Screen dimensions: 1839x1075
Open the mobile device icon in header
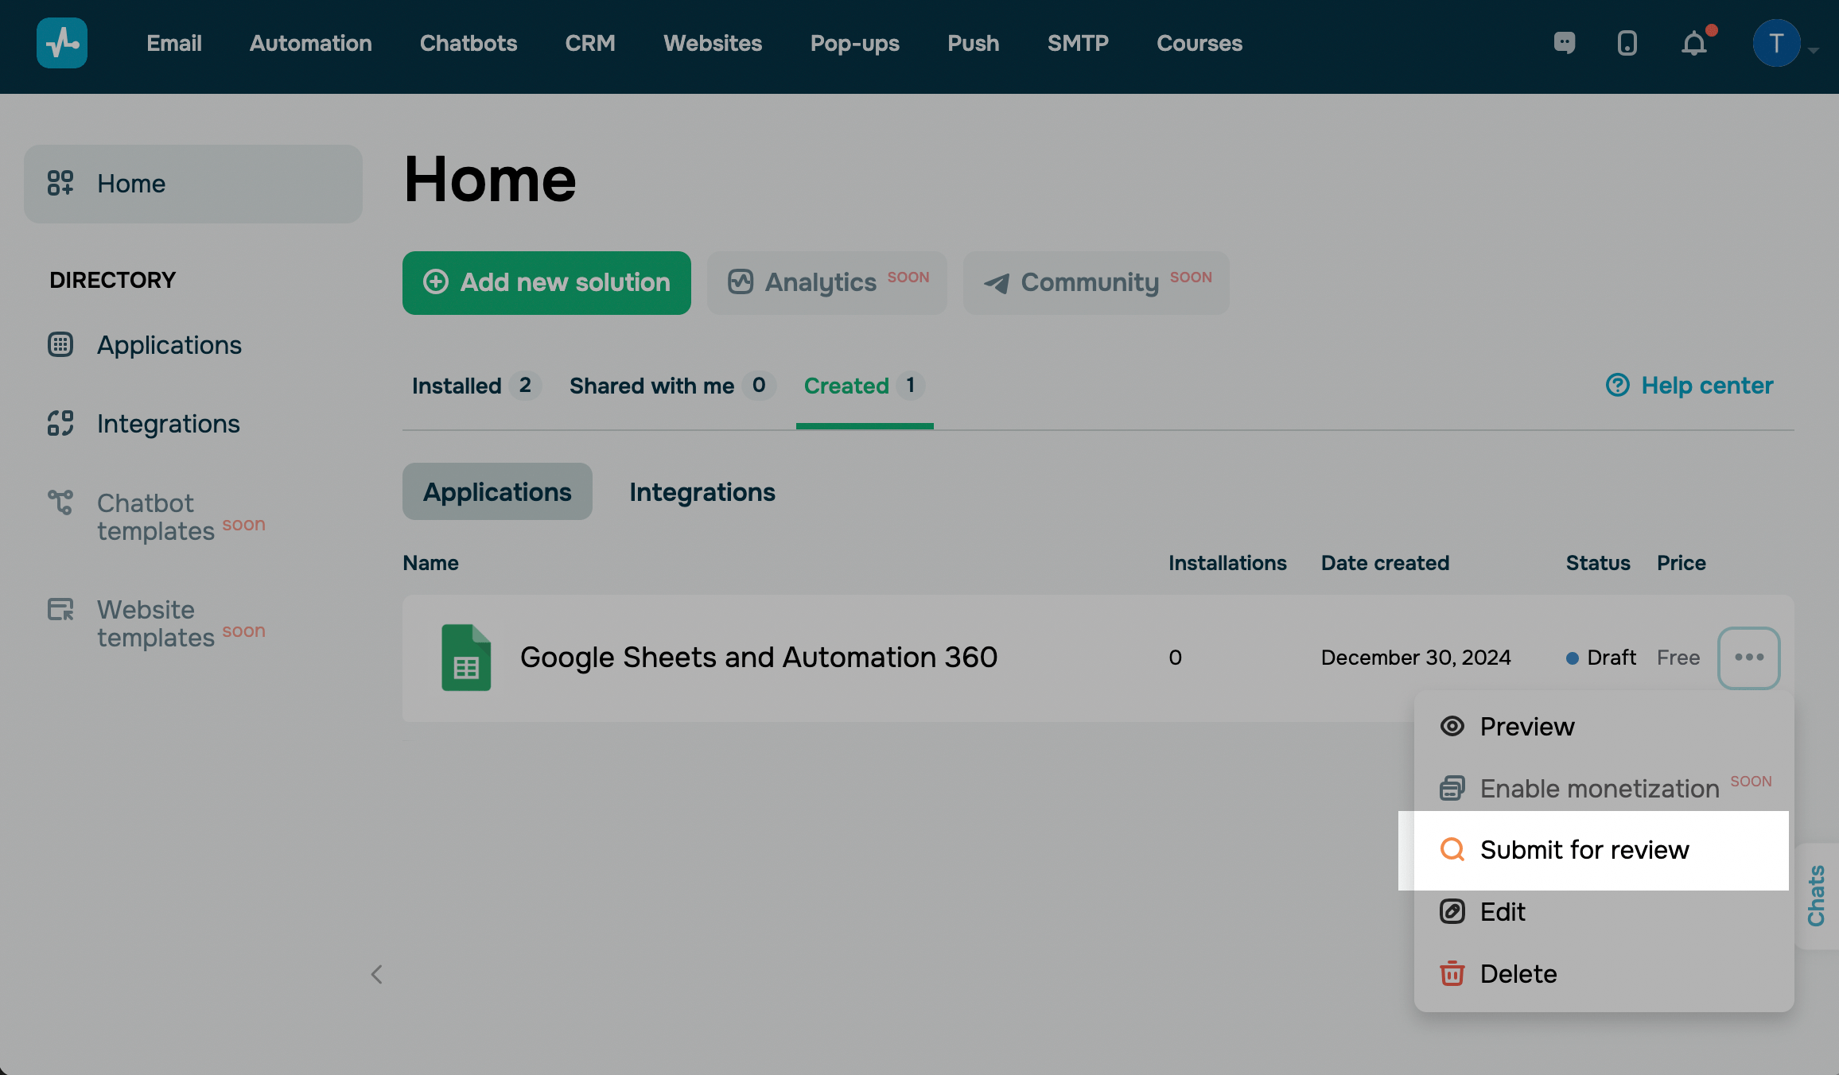pyautogui.click(x=1627, y=43)
